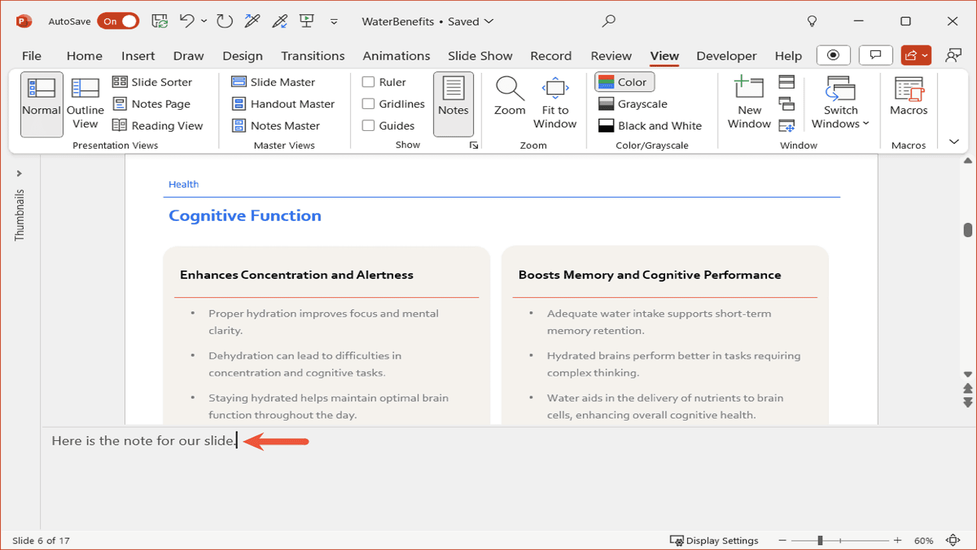Click the vertical scrollbar thumb
Screen dimensions: 977x550
point(968,230)
